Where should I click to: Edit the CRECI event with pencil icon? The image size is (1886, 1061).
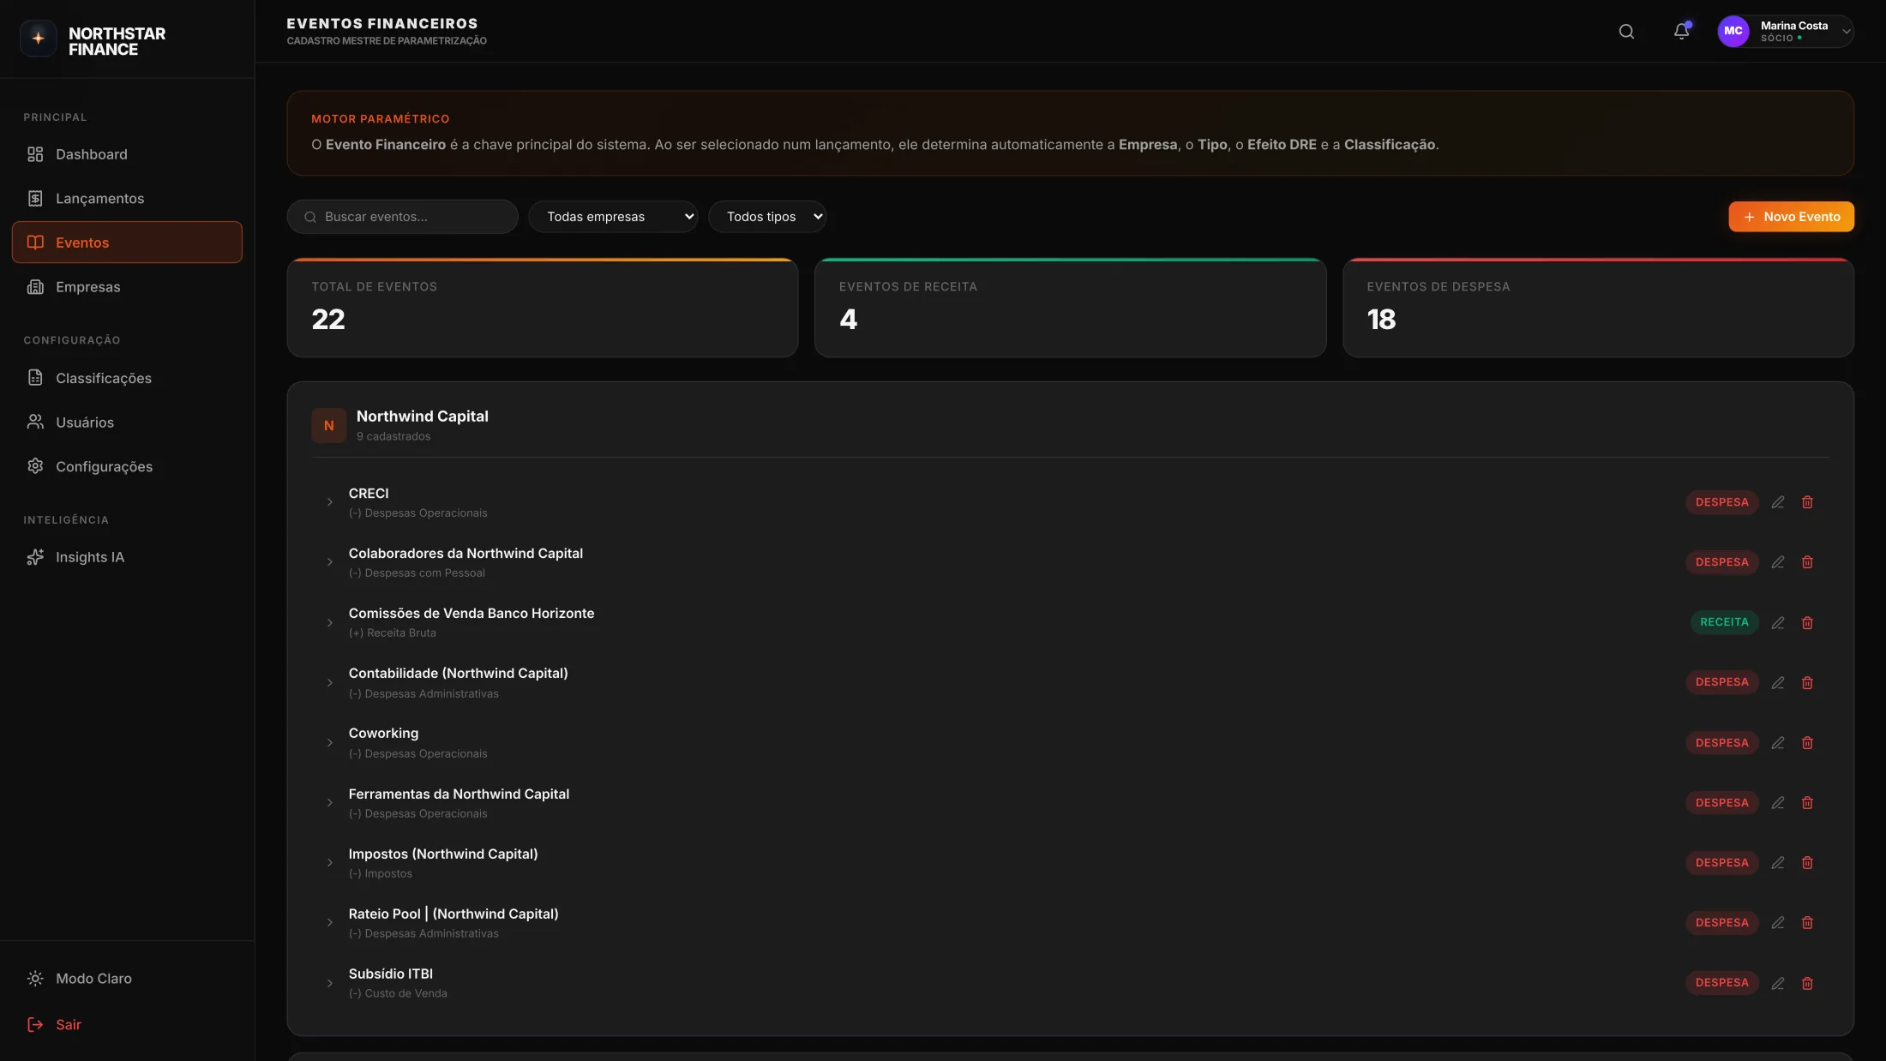point(1777,502)
